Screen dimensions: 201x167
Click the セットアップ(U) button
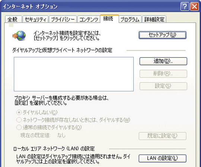point(162,35)
